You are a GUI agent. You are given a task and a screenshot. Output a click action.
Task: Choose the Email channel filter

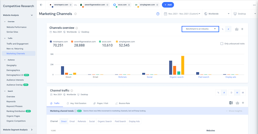(72, 121)
